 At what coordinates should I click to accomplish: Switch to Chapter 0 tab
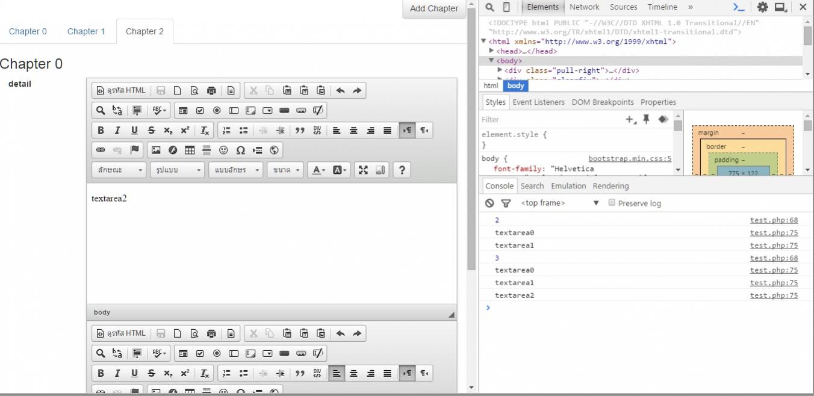coord(28,31)
